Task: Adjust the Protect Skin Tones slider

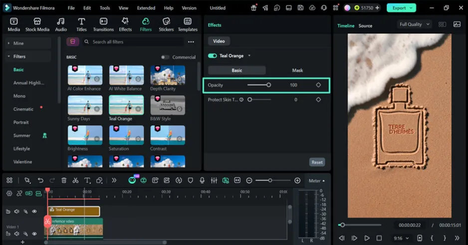Action: click(260, 100)
